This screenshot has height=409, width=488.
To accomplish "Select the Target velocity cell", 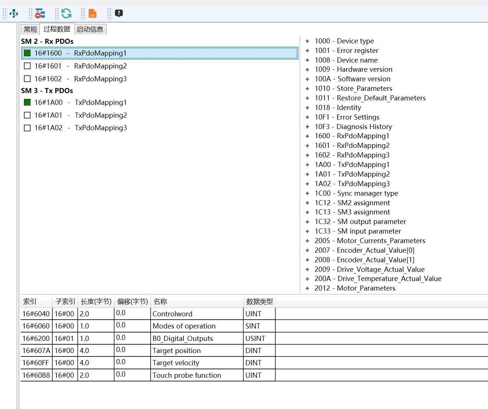I will [197, 363].
